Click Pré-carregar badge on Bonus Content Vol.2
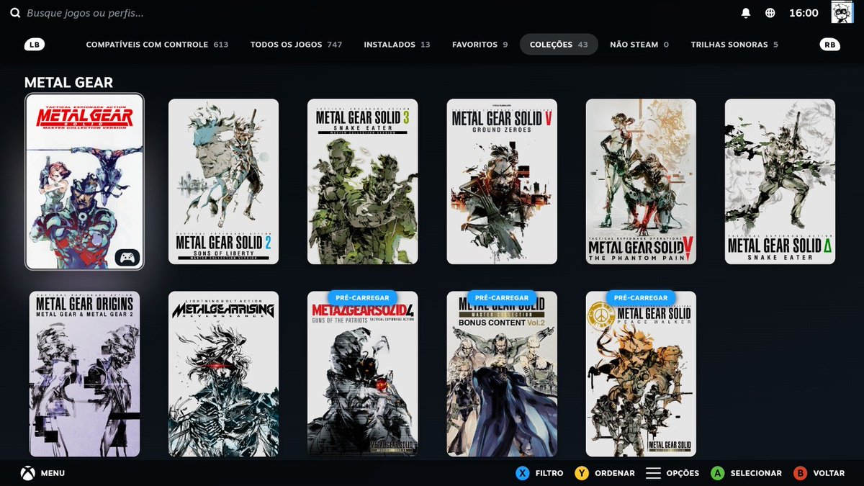Image resolution: width=864 pixels, height=486 pixels. (x=502, y=297)
